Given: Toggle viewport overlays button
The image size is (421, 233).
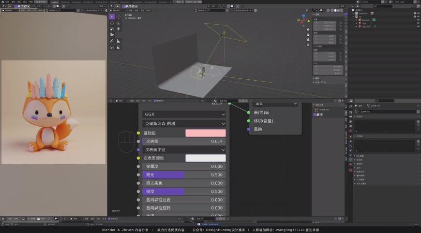Looking at the screenshot, I should click(321, 11).
